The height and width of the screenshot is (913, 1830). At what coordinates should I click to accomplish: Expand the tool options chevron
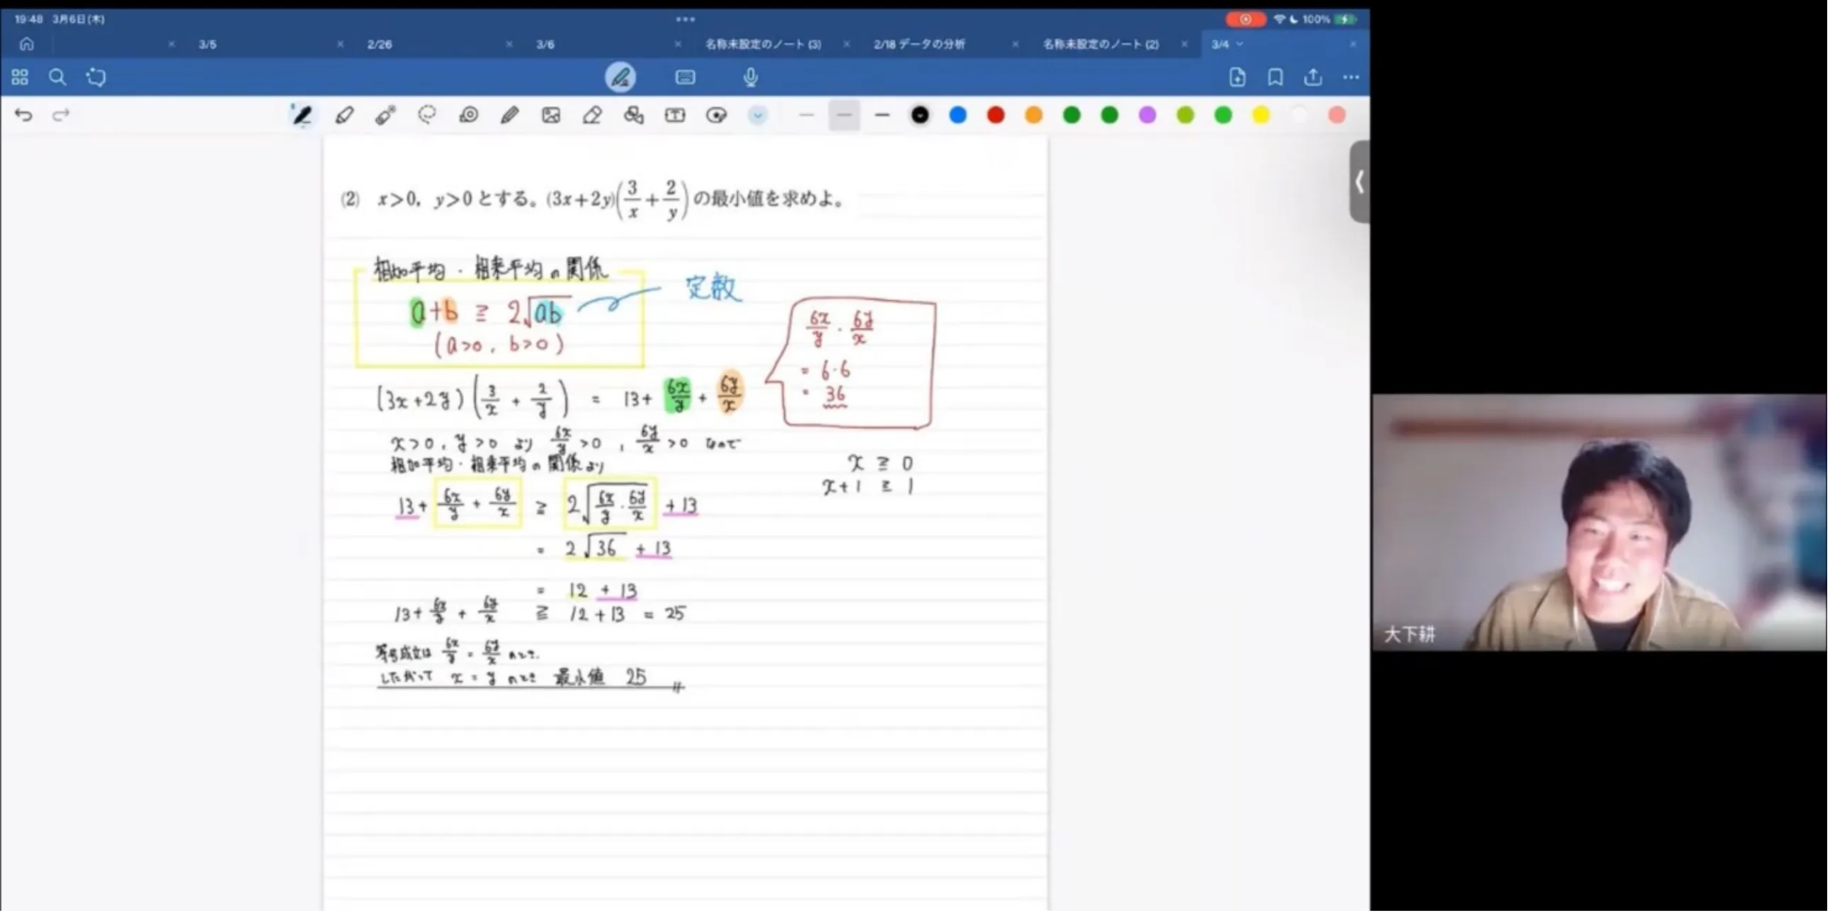pyautogui.click(x=758, y=115)
